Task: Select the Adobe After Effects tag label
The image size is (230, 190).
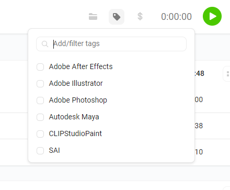Action: click(80, 66)
